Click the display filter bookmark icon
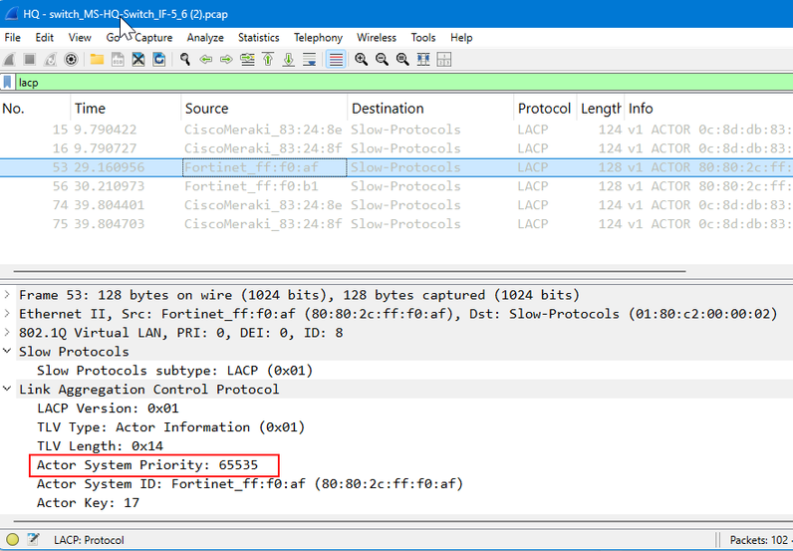This screenshot has width=793, height=551. (8, 83)
